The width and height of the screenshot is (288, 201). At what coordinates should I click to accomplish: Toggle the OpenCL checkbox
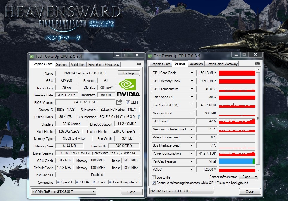(58, 182)
